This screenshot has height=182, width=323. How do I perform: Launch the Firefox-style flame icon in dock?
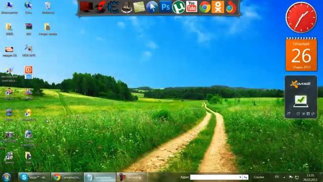click(x=231, y=8)
